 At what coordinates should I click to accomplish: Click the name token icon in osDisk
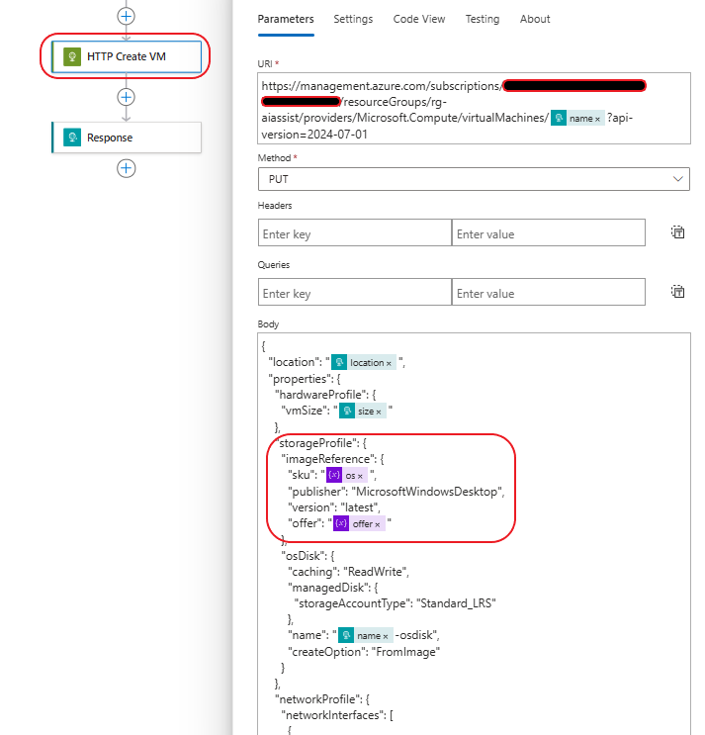[346, 635]
